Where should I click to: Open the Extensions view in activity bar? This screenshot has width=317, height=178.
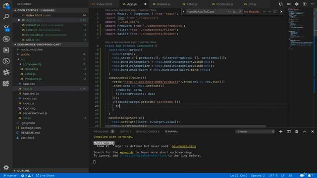click(6, 50)
